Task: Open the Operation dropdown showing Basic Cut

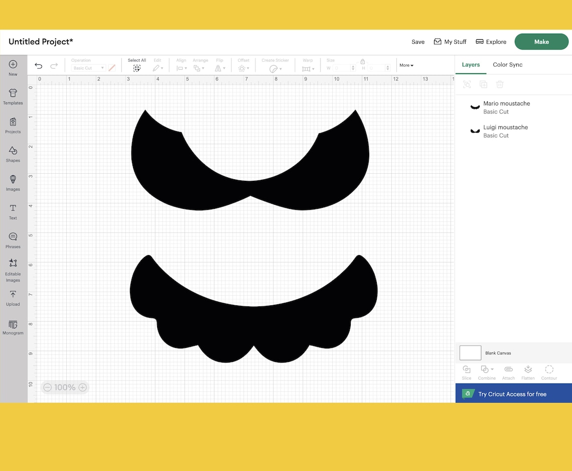Action: (x=89, y=67)
